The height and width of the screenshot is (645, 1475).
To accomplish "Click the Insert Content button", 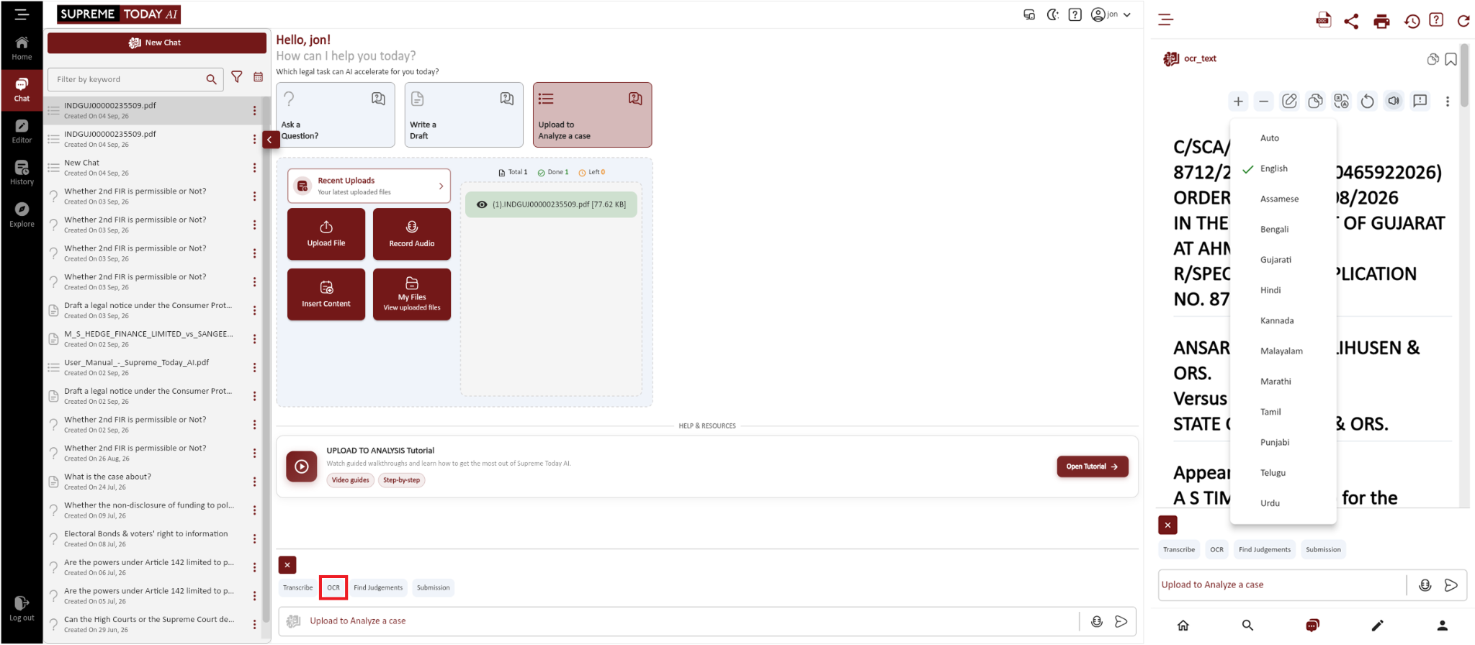I will [326, 294].
